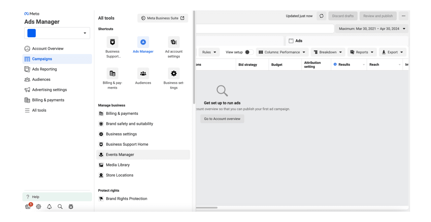Open the date range selector for Maximum range
Image resolution: width=431 pixels, height=222 pixels.
[371, 29]
